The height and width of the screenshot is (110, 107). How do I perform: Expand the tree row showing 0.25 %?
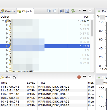click(x=7, y=42)
